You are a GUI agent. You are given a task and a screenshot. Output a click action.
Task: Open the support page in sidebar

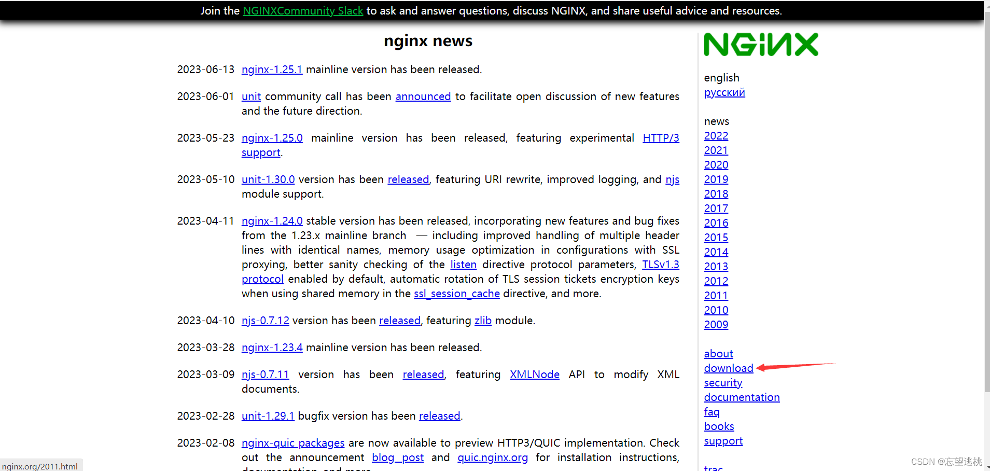coord(723,441)
